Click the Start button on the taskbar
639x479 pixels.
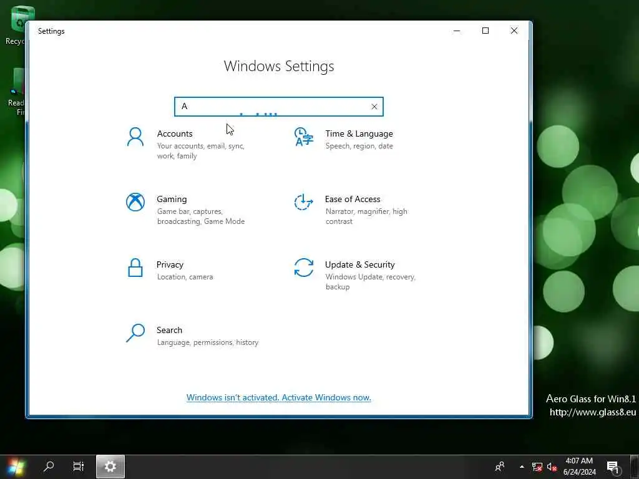pyautogui.click(x=16, y=467)
